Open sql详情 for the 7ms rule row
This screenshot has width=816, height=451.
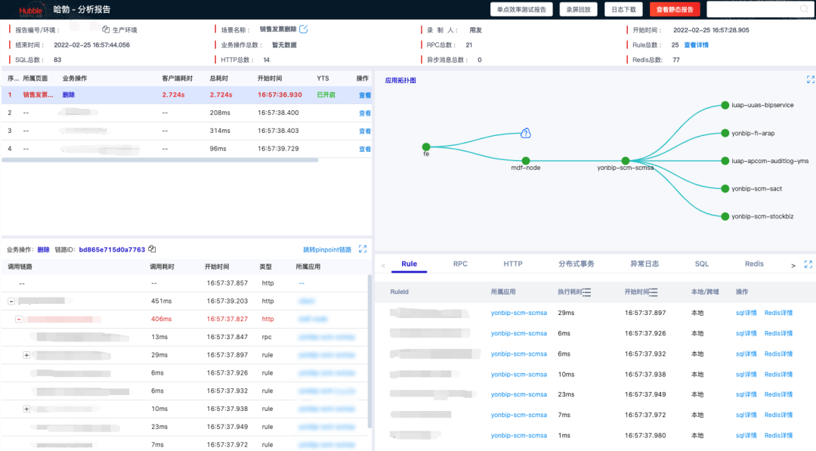tap(746, 415)
